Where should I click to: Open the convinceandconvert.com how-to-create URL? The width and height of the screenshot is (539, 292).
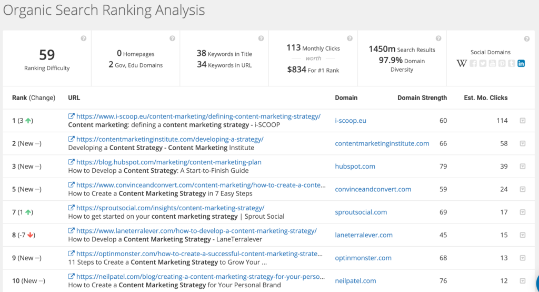[201, 185]
